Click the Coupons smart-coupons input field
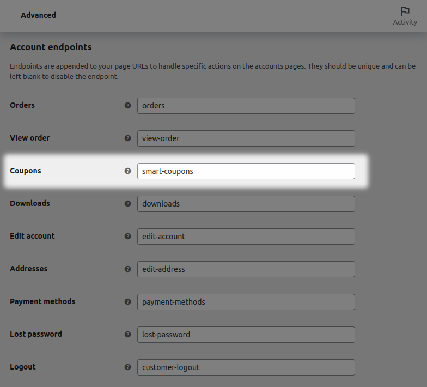 tap(246, 171)
